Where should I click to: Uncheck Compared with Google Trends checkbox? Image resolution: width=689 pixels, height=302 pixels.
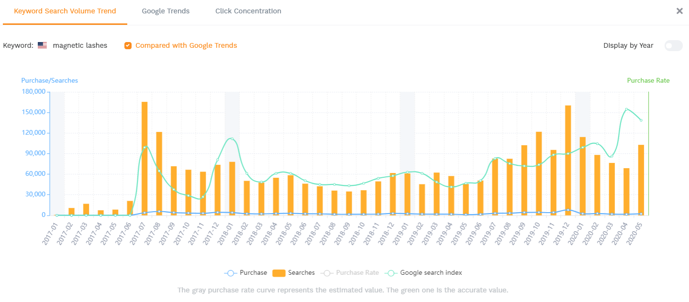128,46
